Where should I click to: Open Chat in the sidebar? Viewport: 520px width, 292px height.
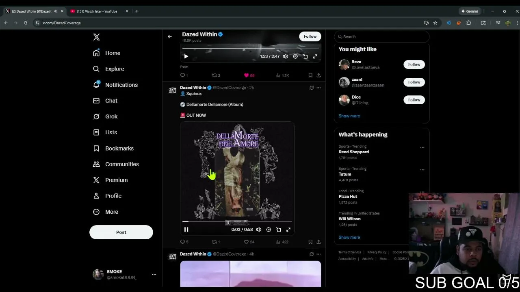pos(105,101)
